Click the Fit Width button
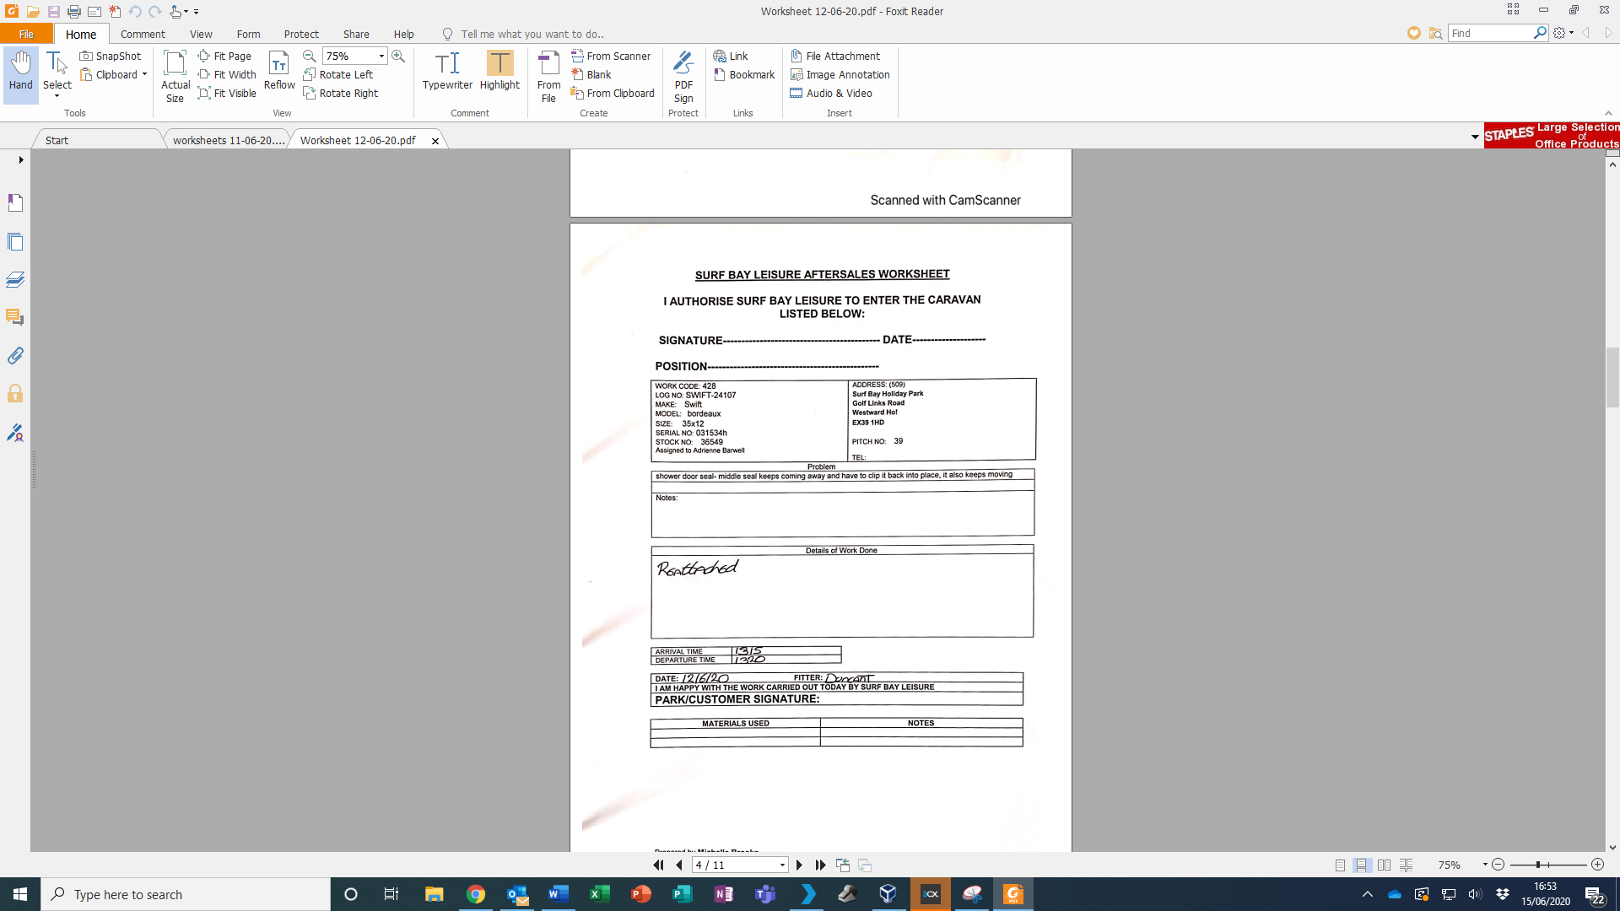Image resolution: width=1620 pixels, height=911 pixels. (x=227, y=74)
